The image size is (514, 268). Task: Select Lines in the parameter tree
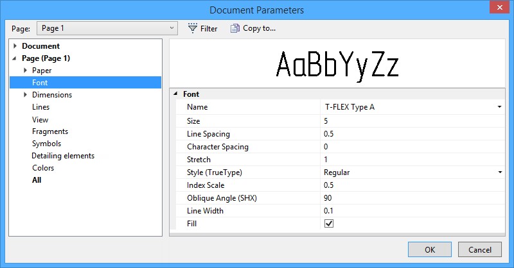click(40, 107)
